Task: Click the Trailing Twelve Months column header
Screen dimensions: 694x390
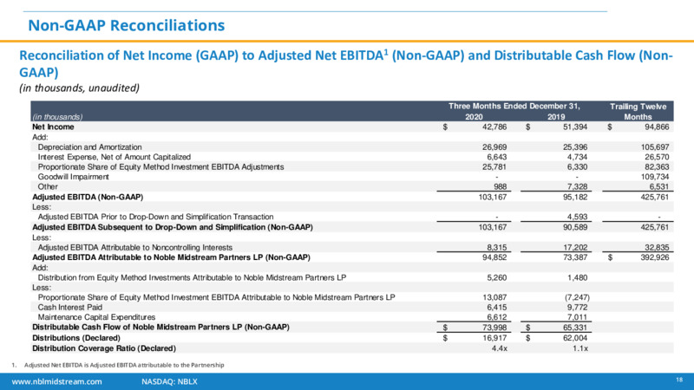Action: pyautogui.click(x=638, y=112)
